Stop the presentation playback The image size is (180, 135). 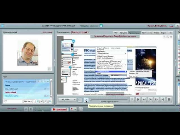pos(169,100)
